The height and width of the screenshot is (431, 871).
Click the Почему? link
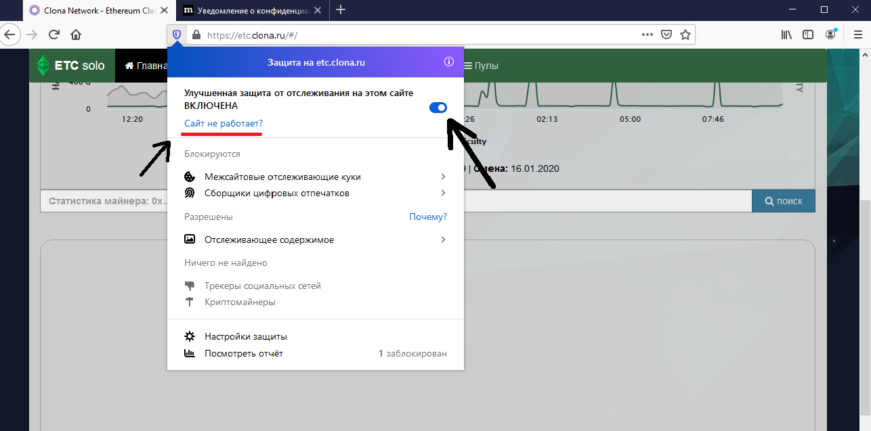(x=427, y=217)
